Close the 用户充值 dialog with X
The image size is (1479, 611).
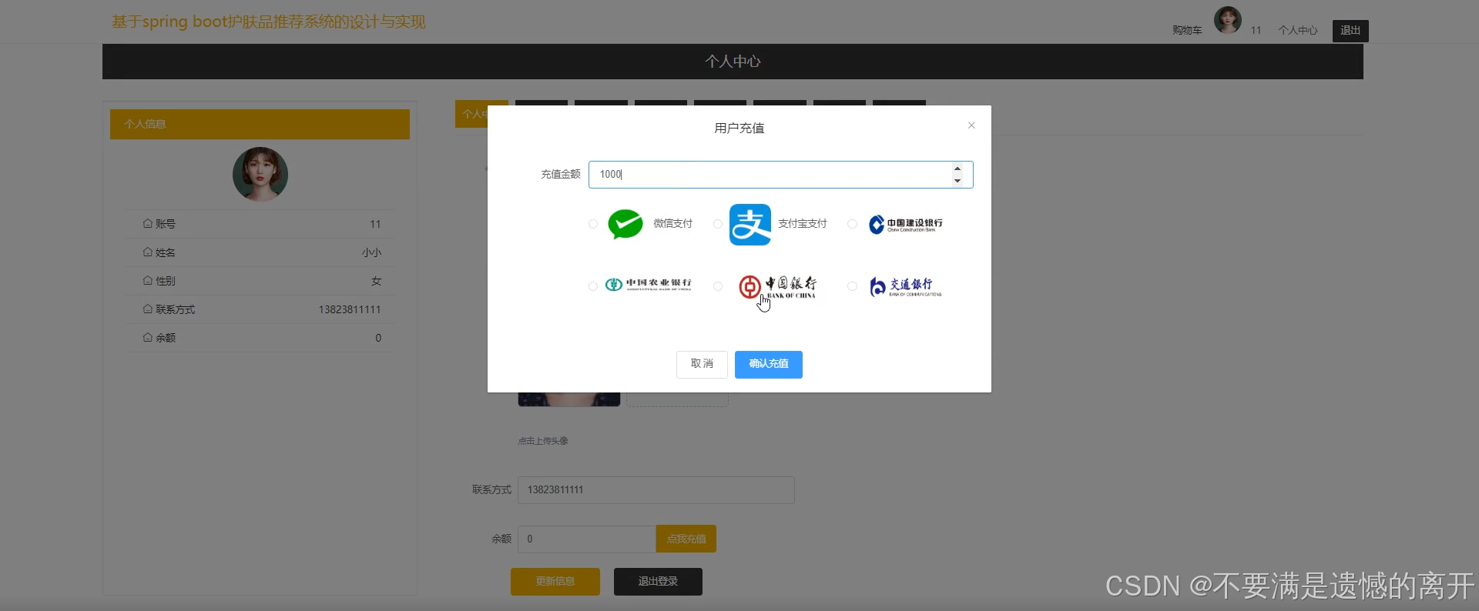click(x=971, y=125)
